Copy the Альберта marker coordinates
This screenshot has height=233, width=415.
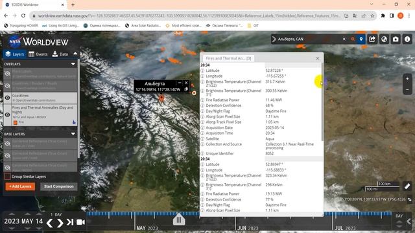[186, 89]
